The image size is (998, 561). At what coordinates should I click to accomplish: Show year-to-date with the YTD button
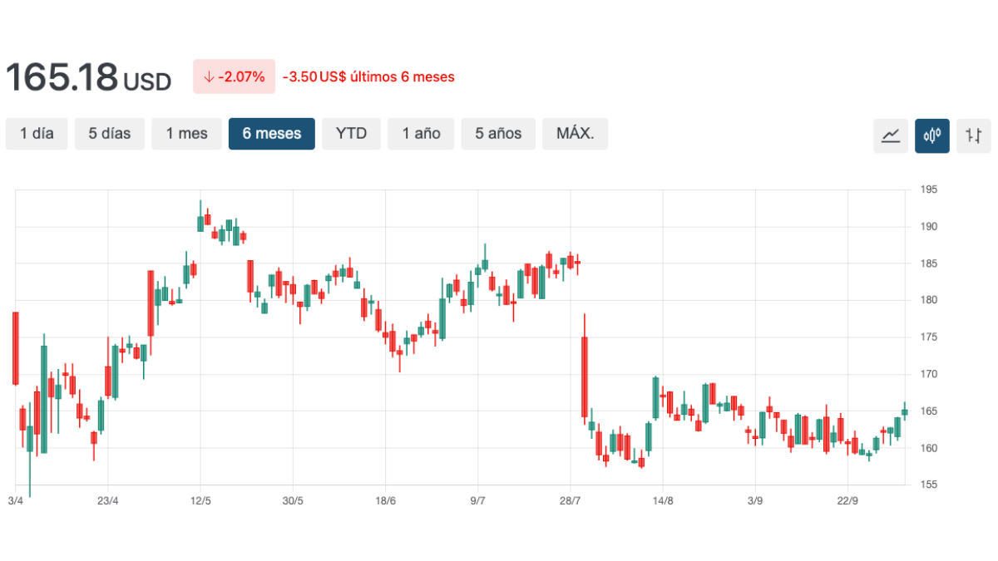(x=351, y=134)
